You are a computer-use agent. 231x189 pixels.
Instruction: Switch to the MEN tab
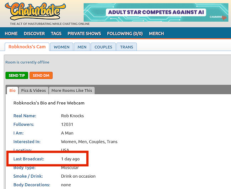coord(82,47)
